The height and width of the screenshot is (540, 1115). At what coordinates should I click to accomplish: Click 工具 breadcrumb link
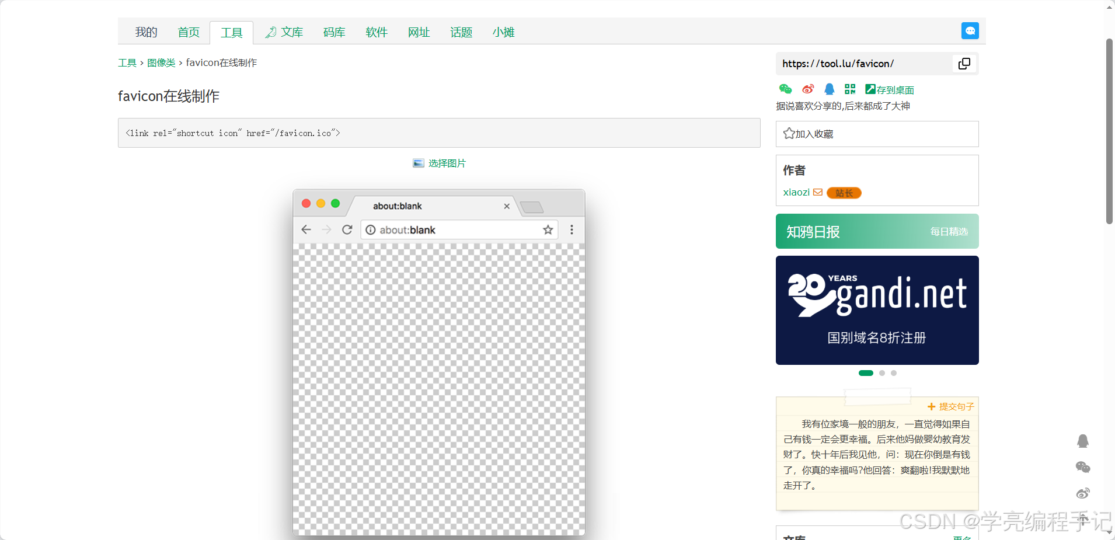[x=127, y=63]
